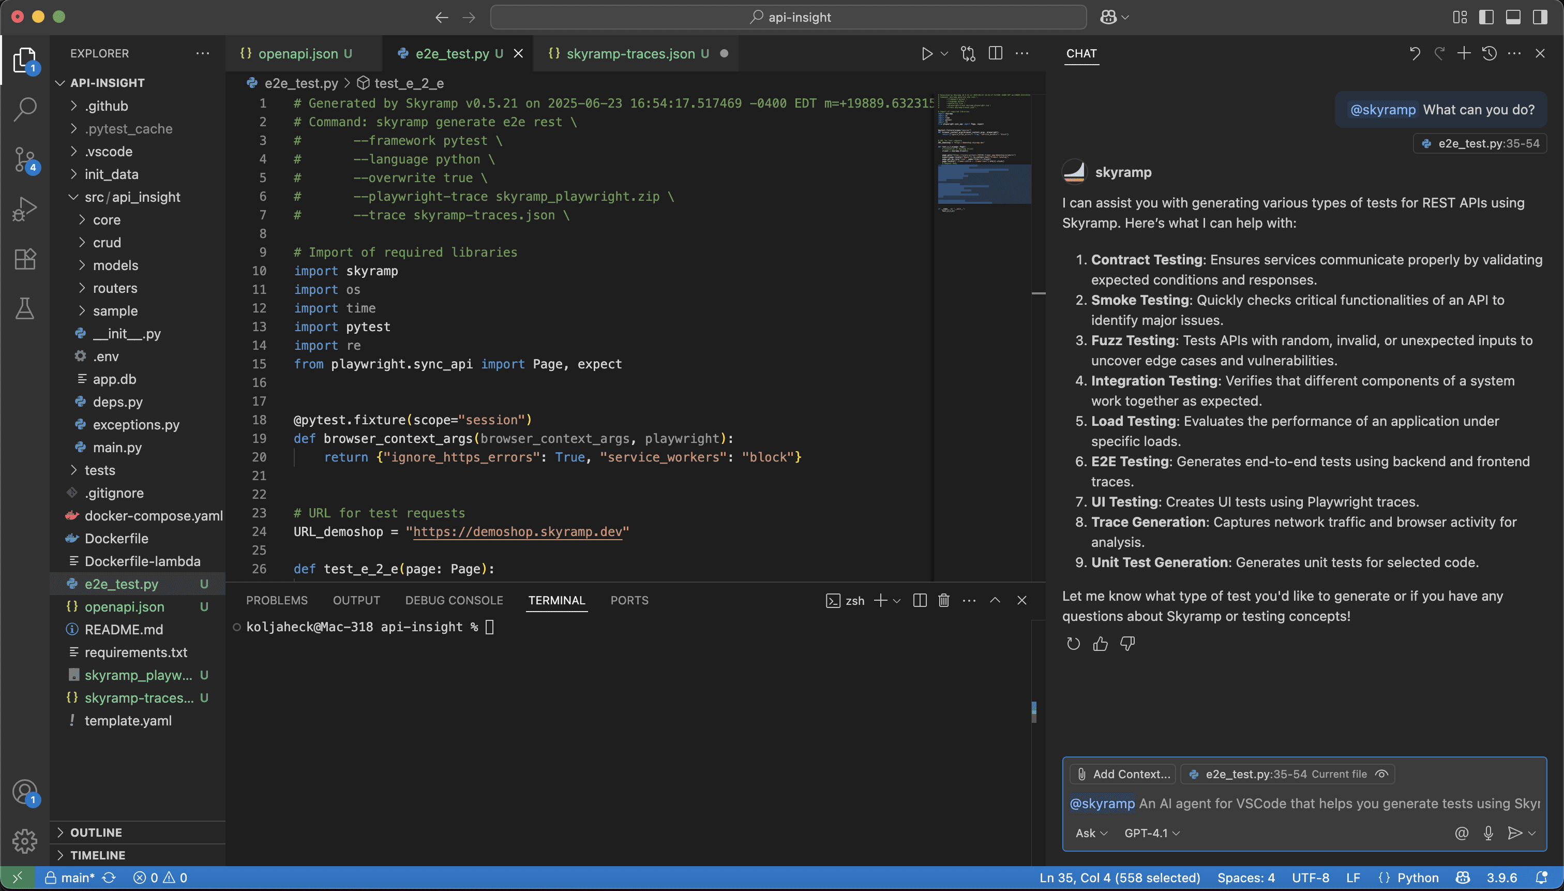Click the editor minimap highlighted region
Image resolution: width=1564 pixels, height=891 pixels.
(984, 184)
